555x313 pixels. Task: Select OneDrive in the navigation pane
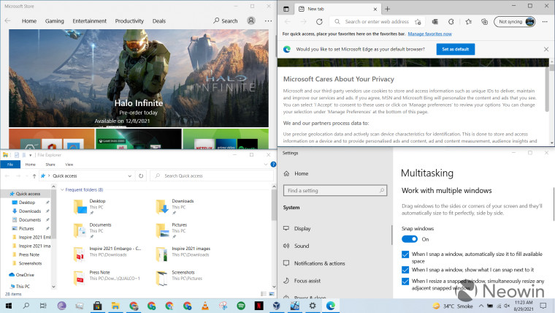22,275
